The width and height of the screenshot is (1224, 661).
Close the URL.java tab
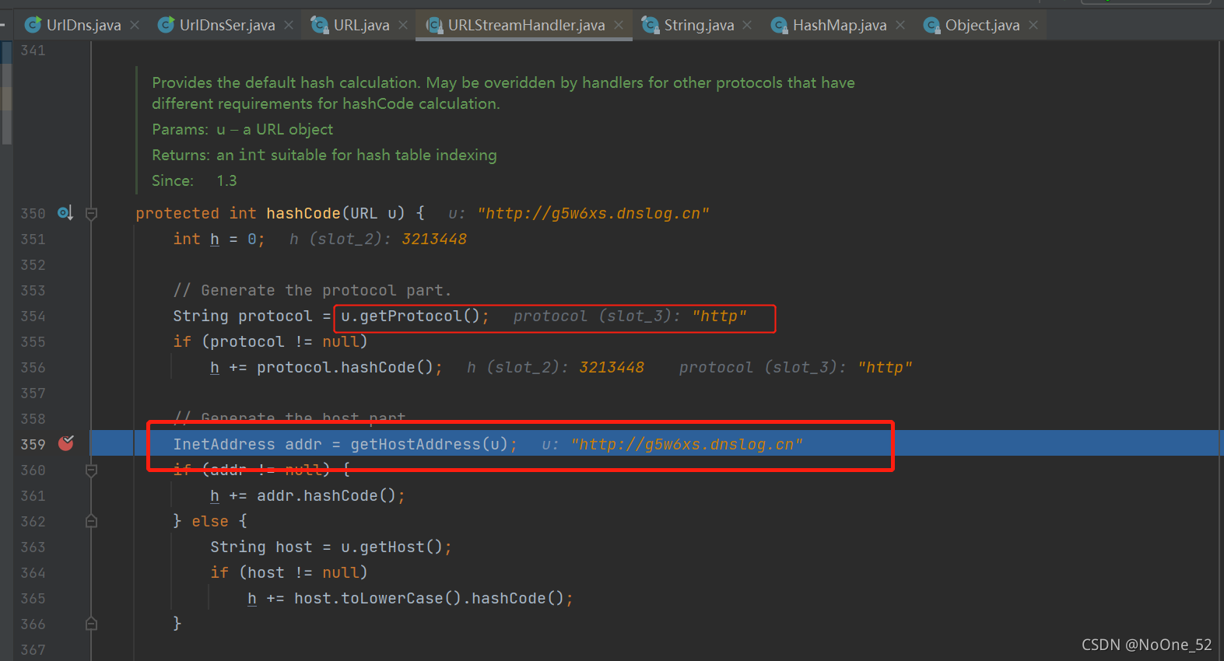pyautogui.click(x=403, y=25)
